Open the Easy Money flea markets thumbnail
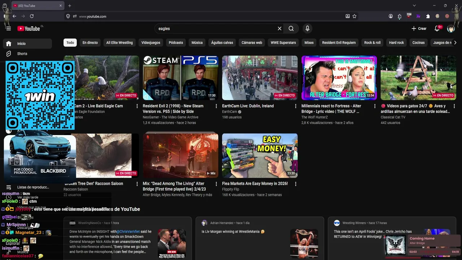 click(260, 156)
